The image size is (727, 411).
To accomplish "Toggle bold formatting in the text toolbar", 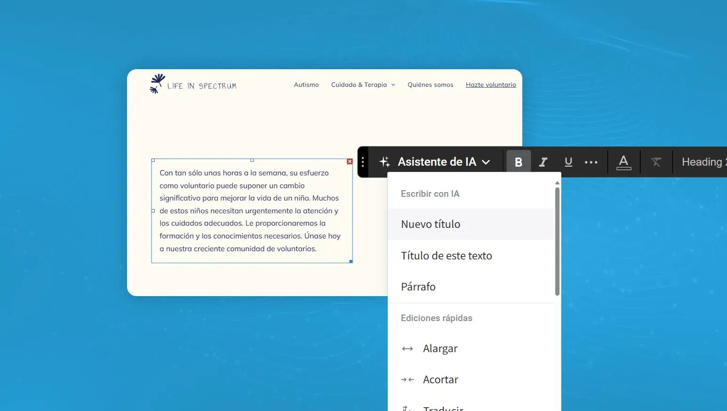I will click(x=519, y=162).
